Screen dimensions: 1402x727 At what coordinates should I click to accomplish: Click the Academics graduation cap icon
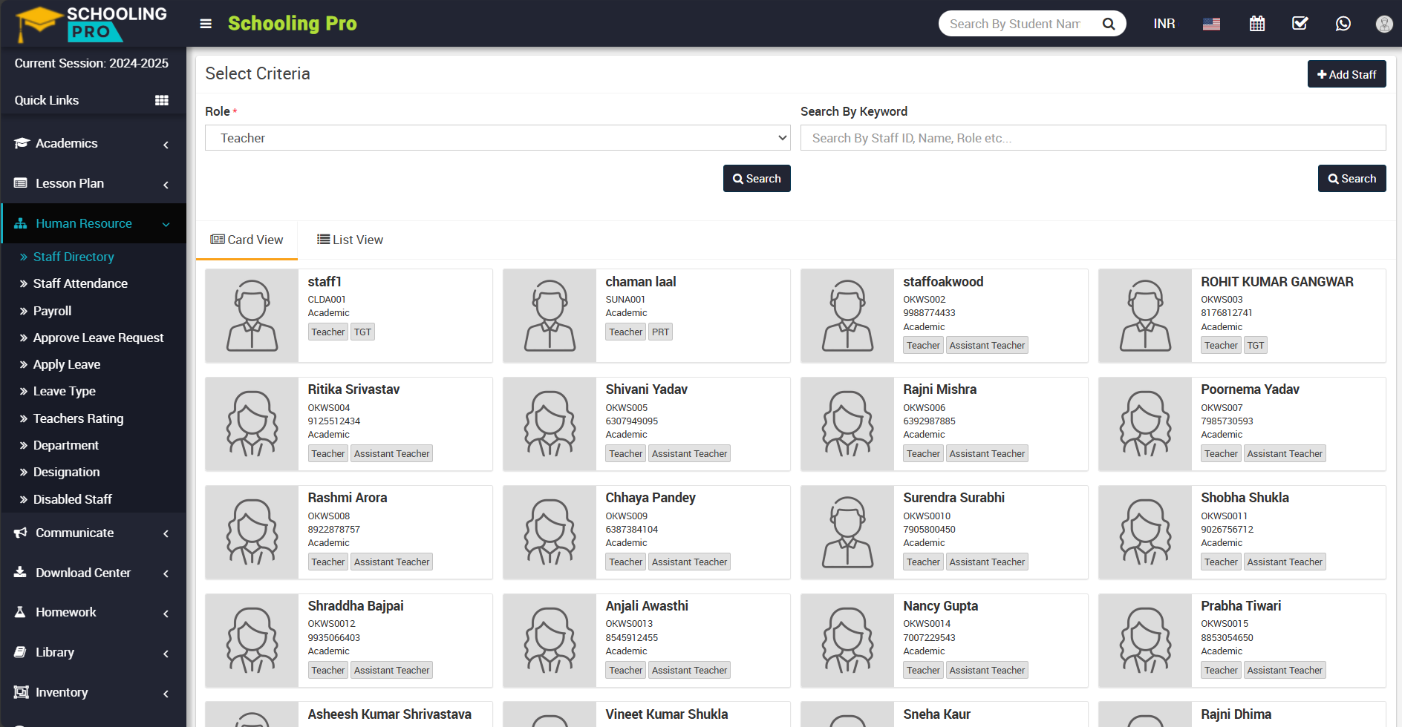pos(22,143)
